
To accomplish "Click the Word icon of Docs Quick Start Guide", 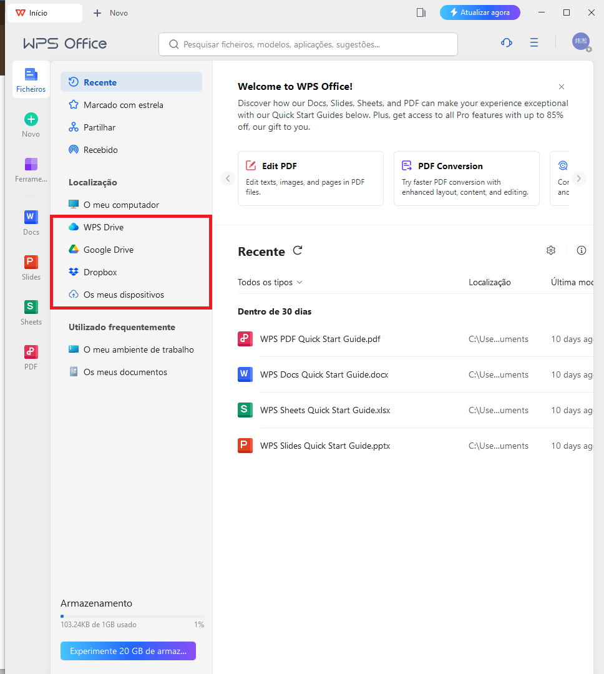I will coord(245,374).
